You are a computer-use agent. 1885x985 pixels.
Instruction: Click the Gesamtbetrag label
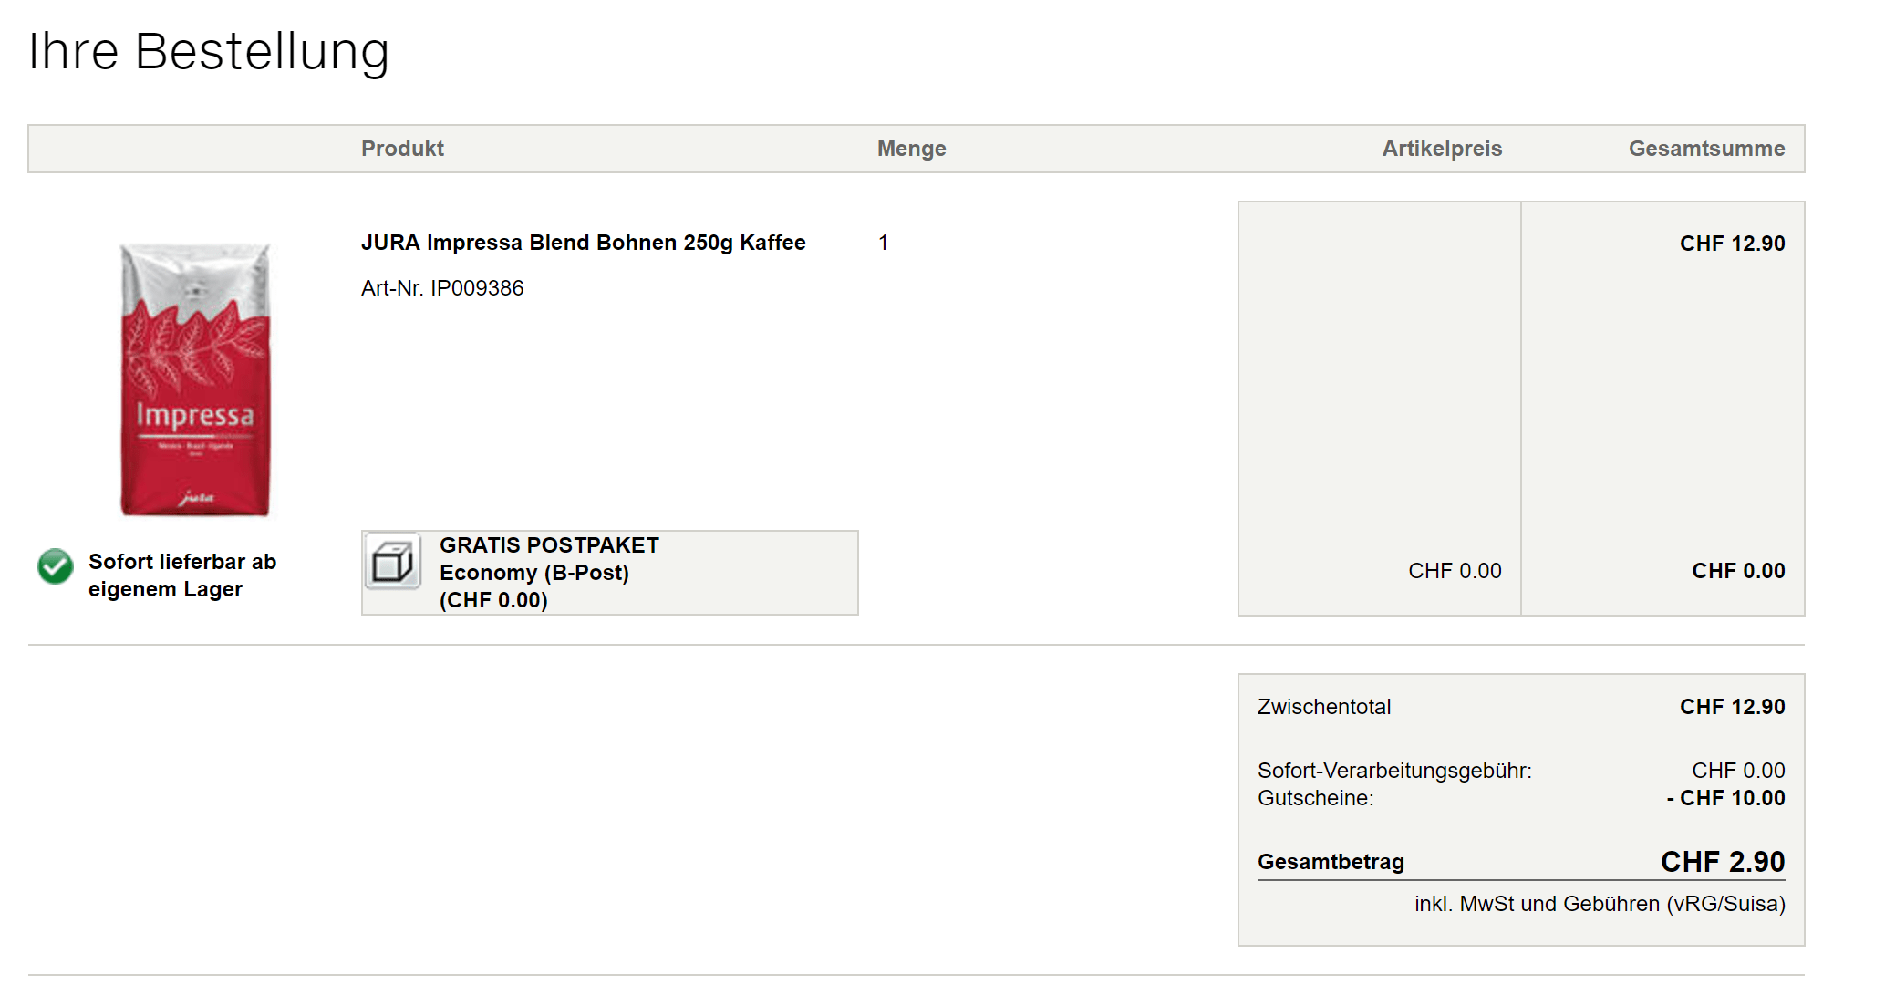[x=1331, y=862]
